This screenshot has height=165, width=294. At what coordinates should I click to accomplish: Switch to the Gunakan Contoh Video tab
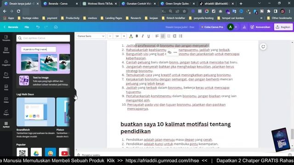tap(139, 4)
